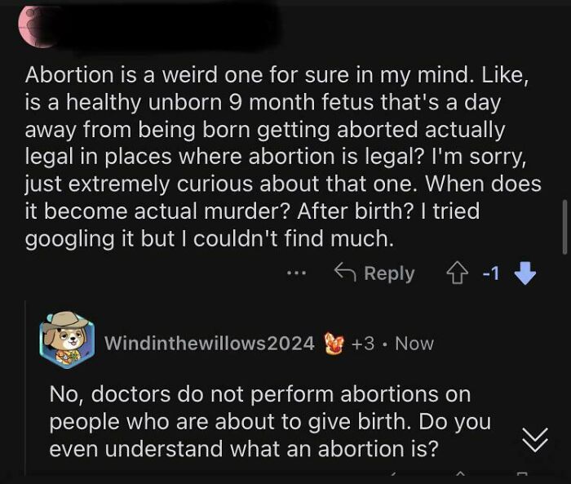
Task: Tap the cut-off up arrow at bottom edge
Action: (x=459, y=474)
